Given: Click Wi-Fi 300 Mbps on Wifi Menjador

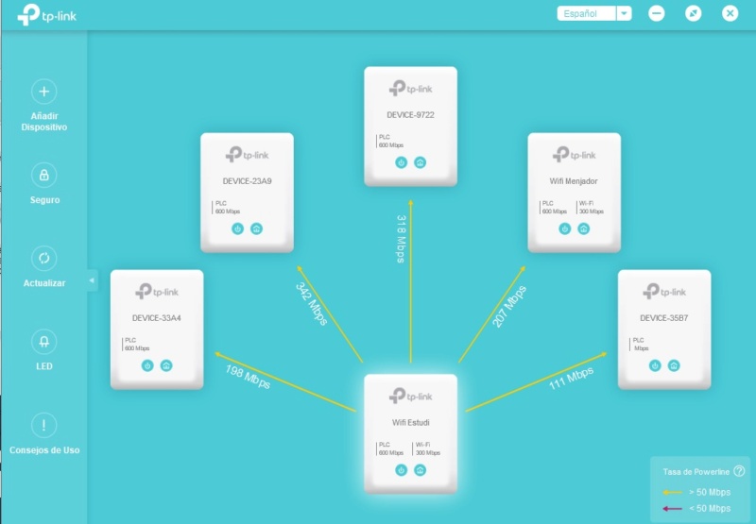Looking at the screenshot, I should coord(591,208).
